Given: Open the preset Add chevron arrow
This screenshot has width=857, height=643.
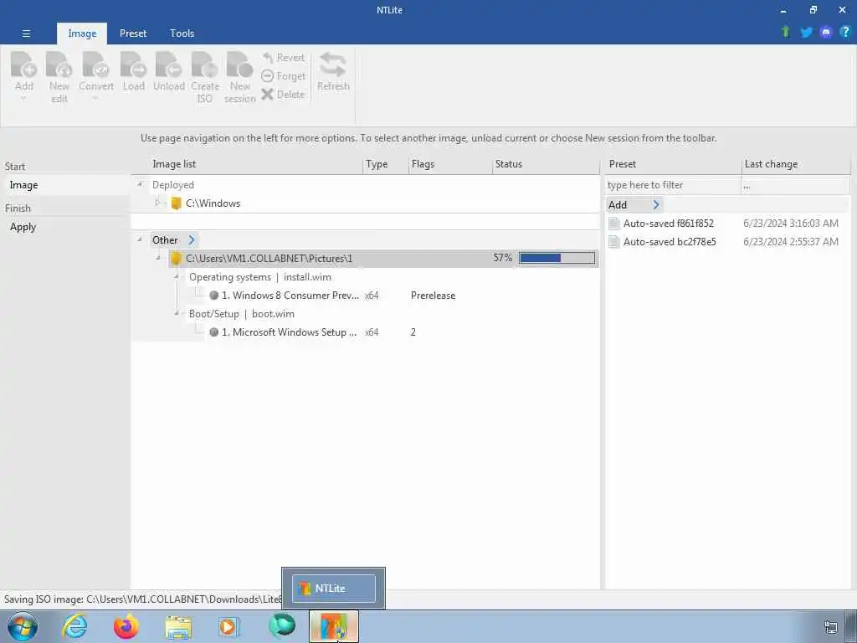Looking at the screenshot, I should (656, 205).
